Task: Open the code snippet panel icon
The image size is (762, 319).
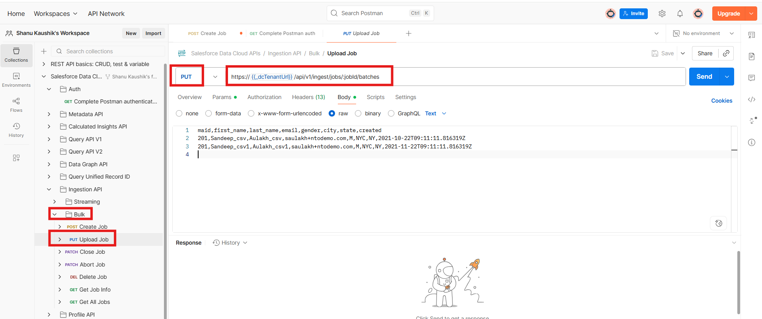Action: 751,99
